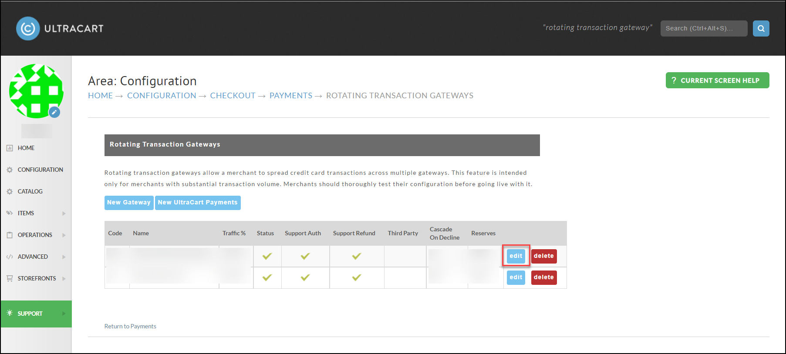Go to CONFIGURATION breadcrumb link

162,96
